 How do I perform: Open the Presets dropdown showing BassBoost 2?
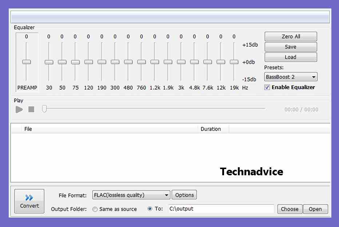click(291, 77)
